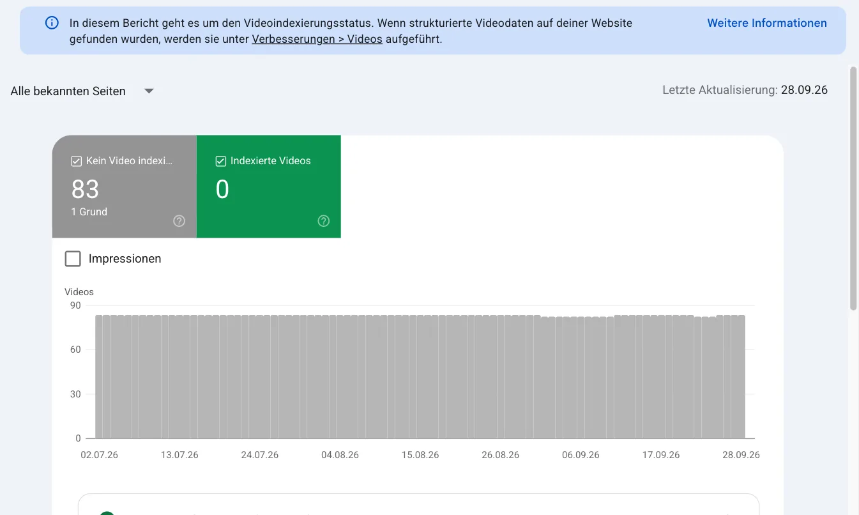This screenshot has width=859, height=515.
Task: Click the Letzte Aktualisierung date 28.09.26
Action: [804, 90]
